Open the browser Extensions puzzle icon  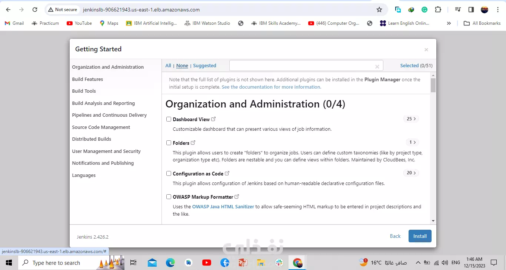coord(438,10)
